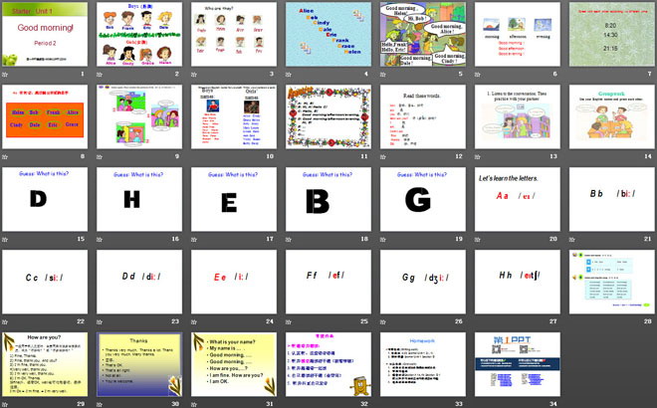Click the animation star under slide 9
This screenshot has height=408, width=657.
(100, 157)
